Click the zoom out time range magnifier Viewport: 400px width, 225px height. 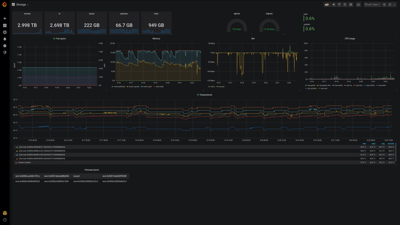point(384,4)
